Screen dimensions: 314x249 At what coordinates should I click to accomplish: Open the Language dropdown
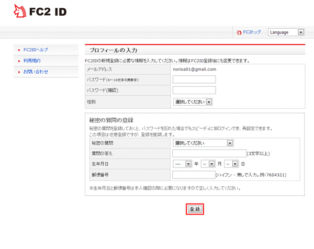[286, 32]
